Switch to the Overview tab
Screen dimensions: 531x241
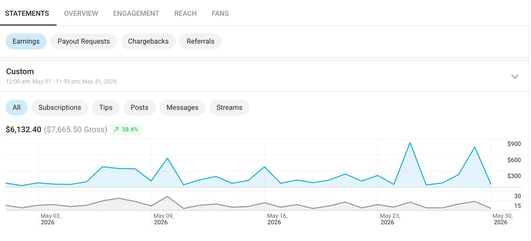tap(81, 13)
